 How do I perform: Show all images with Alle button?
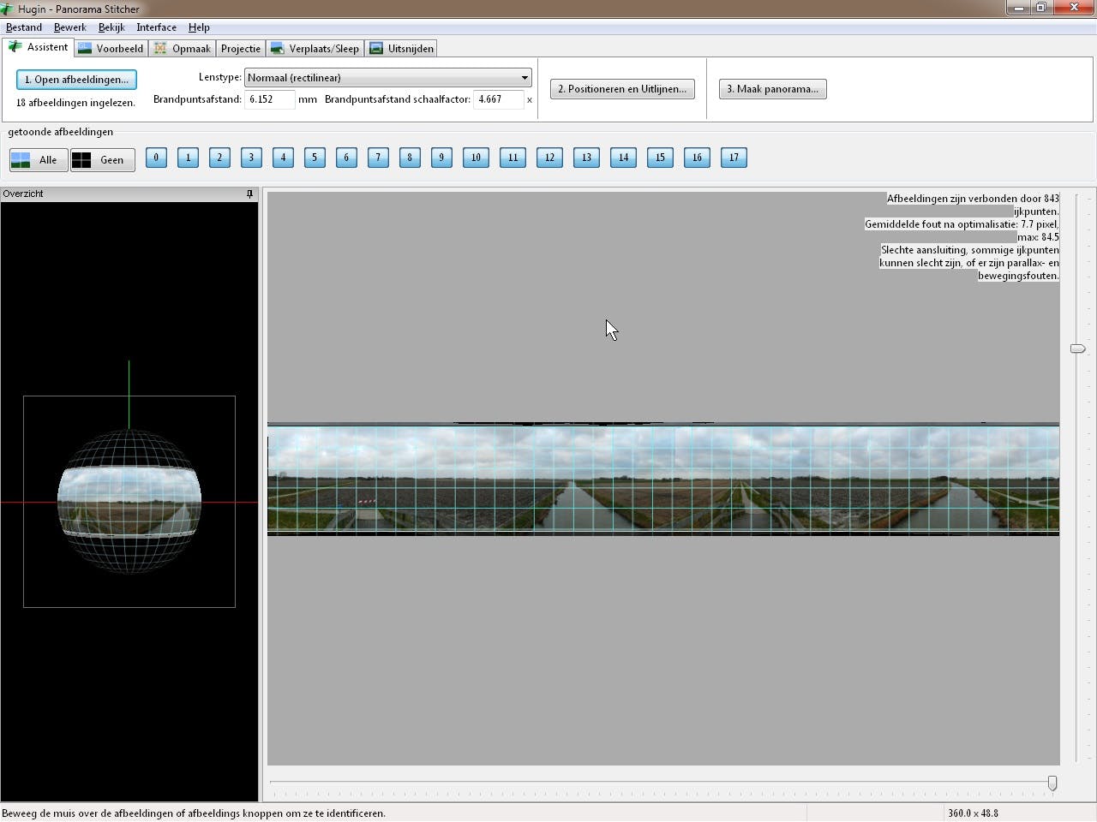[x=39, y=160]
